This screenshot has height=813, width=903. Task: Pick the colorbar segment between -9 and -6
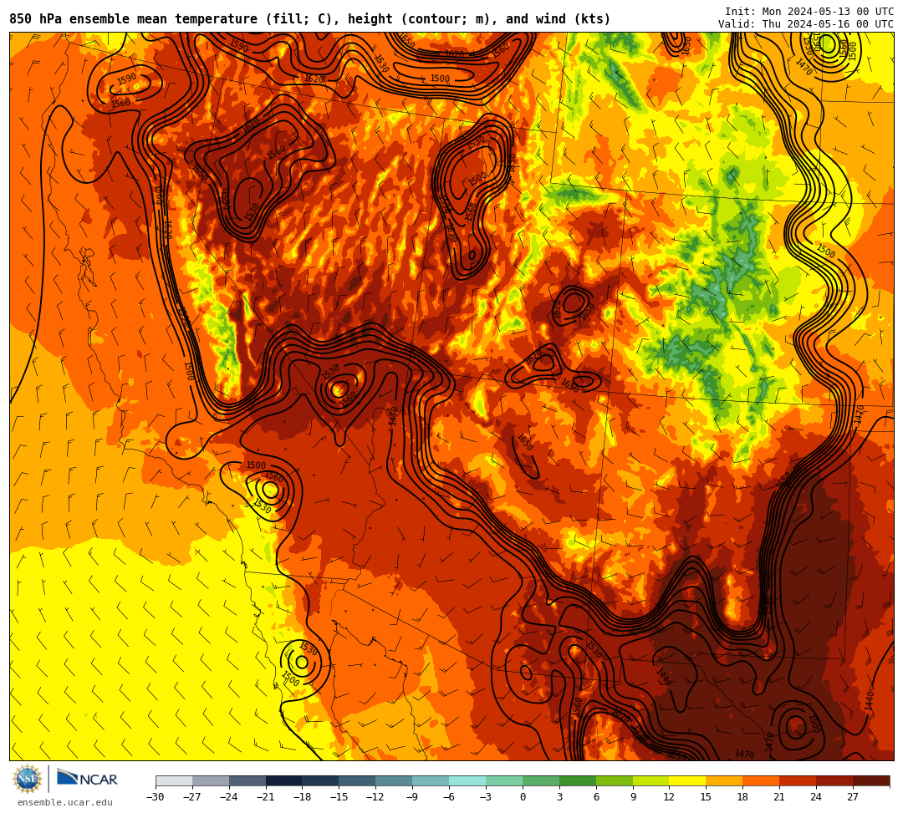[x=431, y=780]
